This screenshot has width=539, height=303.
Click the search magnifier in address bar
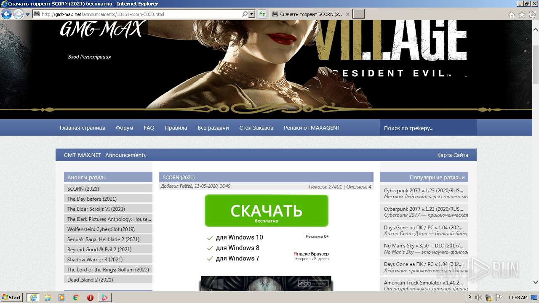pyautogui.click(x=245, y=14)
